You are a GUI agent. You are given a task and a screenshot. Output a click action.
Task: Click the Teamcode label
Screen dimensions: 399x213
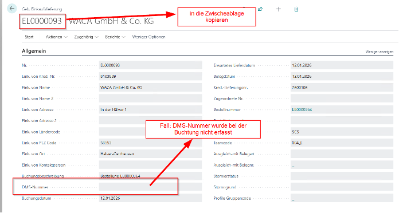pos(222,143)
